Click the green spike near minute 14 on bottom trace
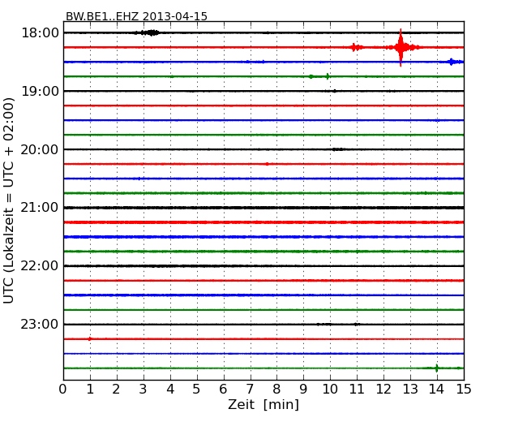Image resolution: width=527 pixels, height=422 pixels. click(x=436, y=368)
